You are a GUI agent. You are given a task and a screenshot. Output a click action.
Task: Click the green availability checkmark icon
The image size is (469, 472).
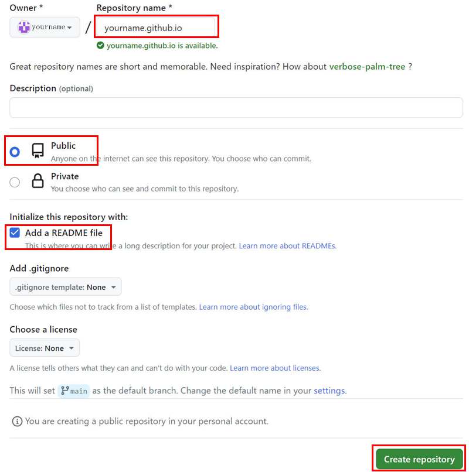click(x=100, y=46)
